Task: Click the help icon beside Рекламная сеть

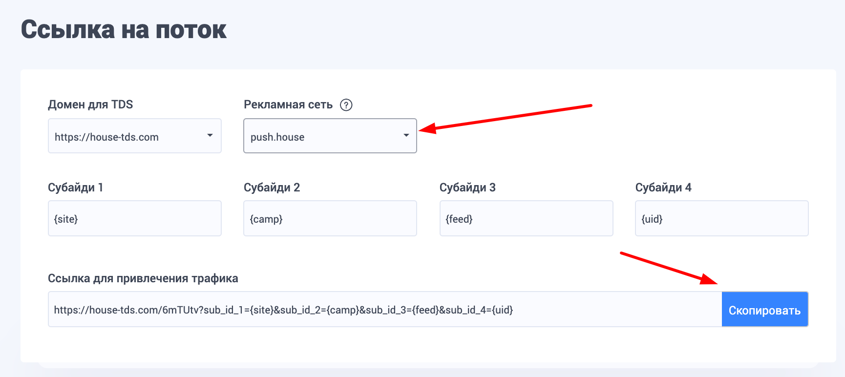Action: 346,105
